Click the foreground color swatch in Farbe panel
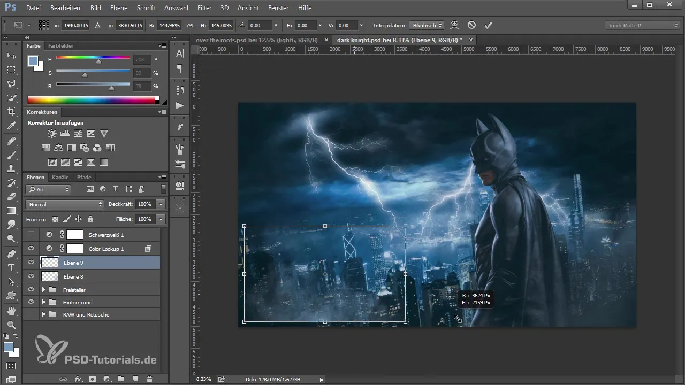The height and width of the screenshot is (385, 685). click(33, 60)
